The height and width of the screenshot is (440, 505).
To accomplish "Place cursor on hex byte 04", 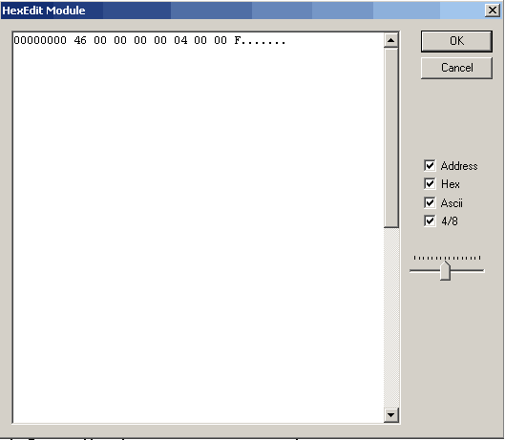I will pyautogui.click(x=180, y=40).
